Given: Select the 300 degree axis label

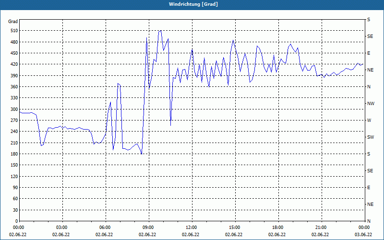Looking at the screenshot, I should (x=14, y=109).
